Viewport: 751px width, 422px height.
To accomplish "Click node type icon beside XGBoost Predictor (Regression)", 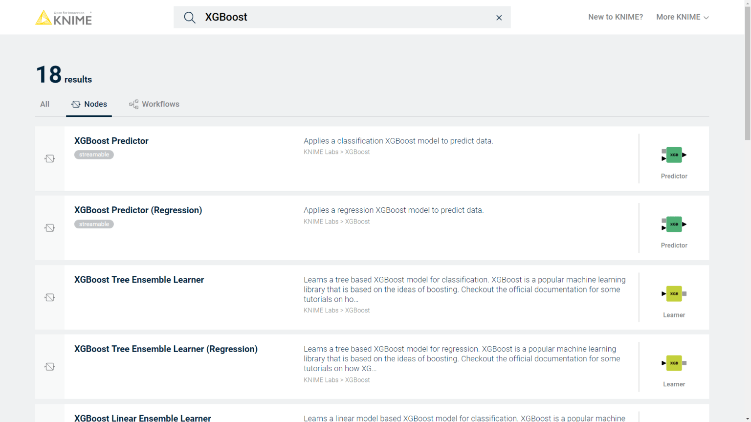I will click(50, 228).
